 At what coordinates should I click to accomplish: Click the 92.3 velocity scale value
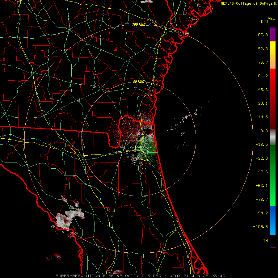pyautogui.click(x=263, y=48)
